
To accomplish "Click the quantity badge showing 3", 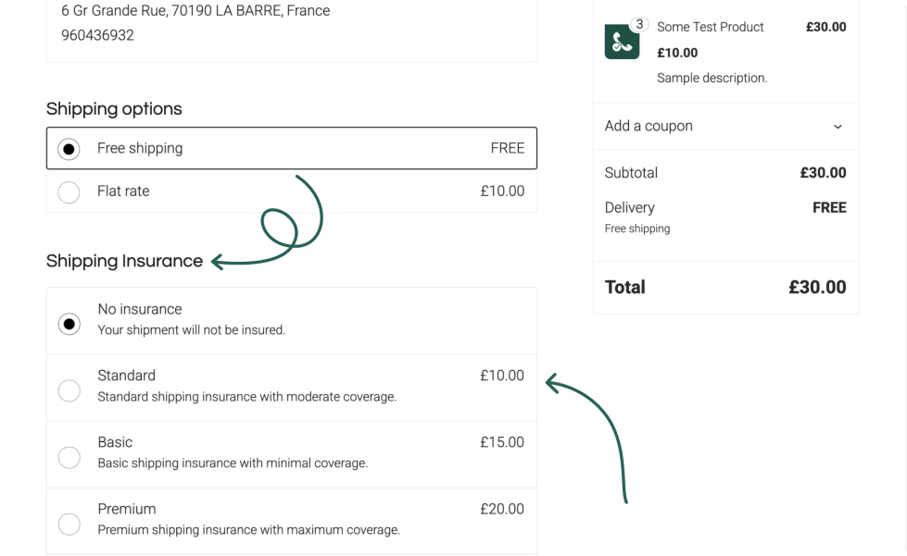I will point(639,24).
